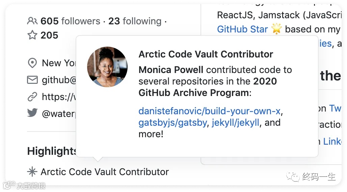Screen dimensions: 347x192
Task: Open the GitHub Star link
Action: [242, 29]
